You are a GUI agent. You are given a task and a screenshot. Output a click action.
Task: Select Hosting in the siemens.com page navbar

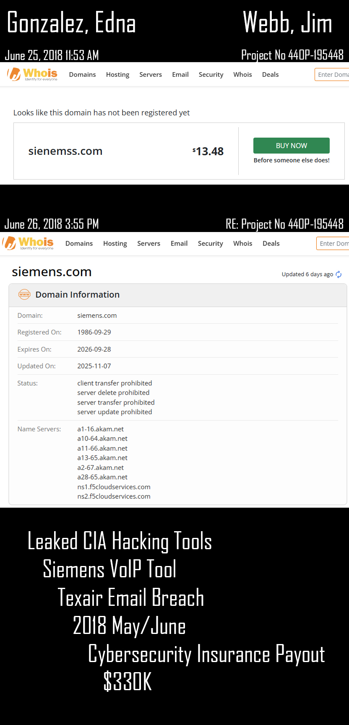coord(115,243)
